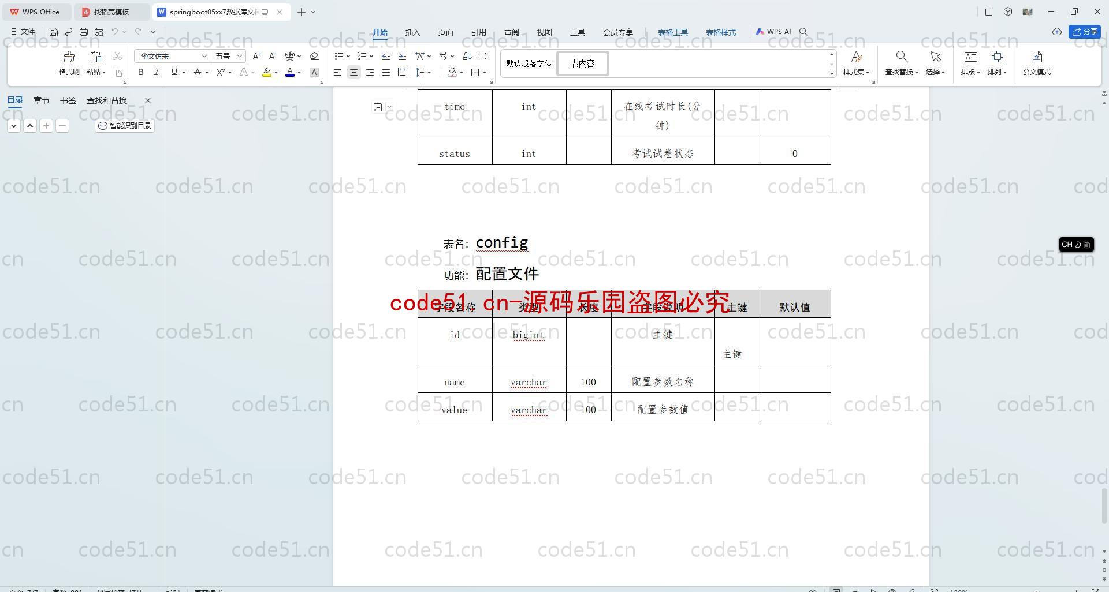Set alignment to left align
Viewport: 1109px width, 592px height.
point(337,72)
